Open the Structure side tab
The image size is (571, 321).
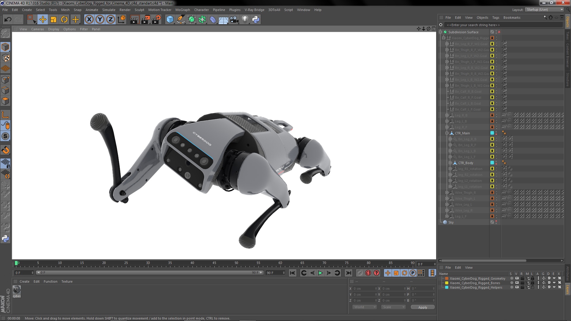(568, 79)
